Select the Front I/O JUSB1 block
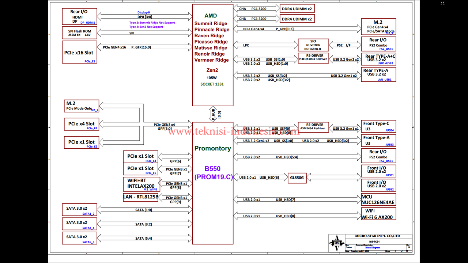Viewport: 468px width, 263px height. 378,171
